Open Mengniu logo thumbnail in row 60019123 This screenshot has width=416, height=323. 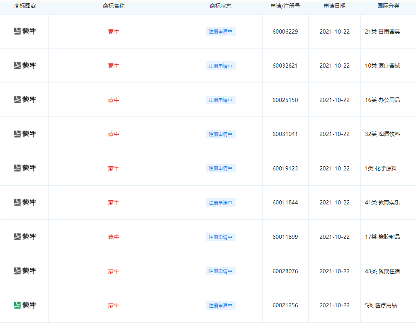(x=25, y=168)
